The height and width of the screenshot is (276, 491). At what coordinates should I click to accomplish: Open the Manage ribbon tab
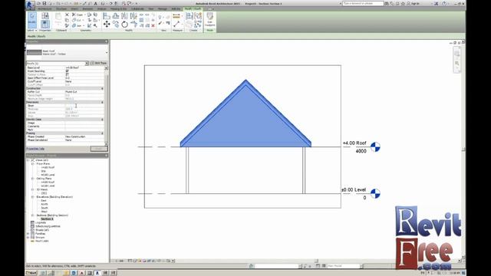tap(162, 8)
